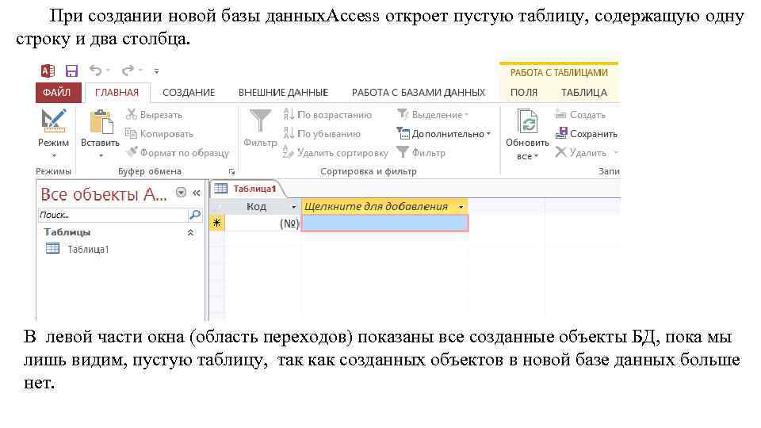The width and height of the screenshot is (761, 428).
Task: Click the Код column header
Action: [256, 207]
